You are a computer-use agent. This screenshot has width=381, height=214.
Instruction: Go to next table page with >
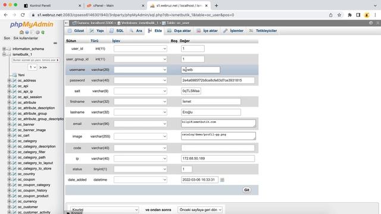coord(40,67)
